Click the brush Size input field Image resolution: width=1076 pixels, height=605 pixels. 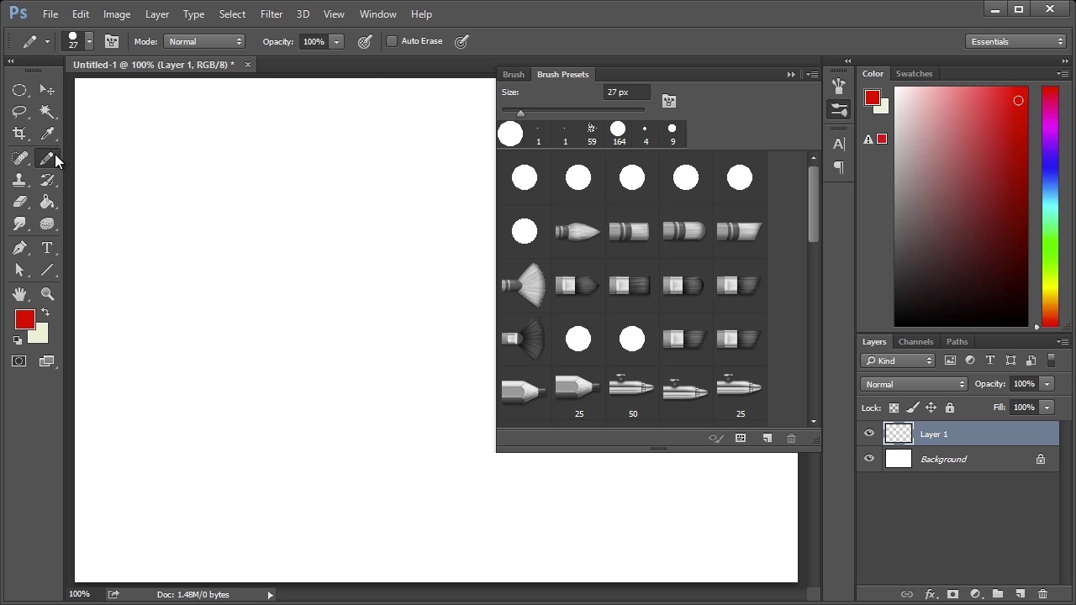[x=626, y=92]
